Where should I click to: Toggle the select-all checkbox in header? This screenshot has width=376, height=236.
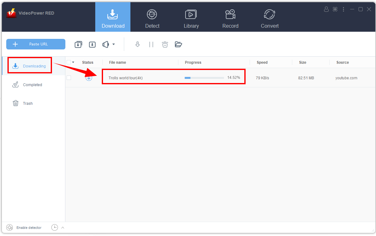pyautogui.click(x=69, y=62)
